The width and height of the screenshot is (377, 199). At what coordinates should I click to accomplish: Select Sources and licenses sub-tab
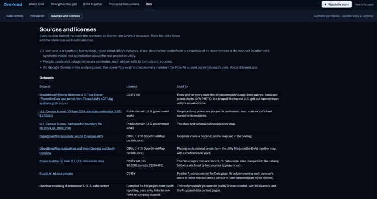(65, 16)
